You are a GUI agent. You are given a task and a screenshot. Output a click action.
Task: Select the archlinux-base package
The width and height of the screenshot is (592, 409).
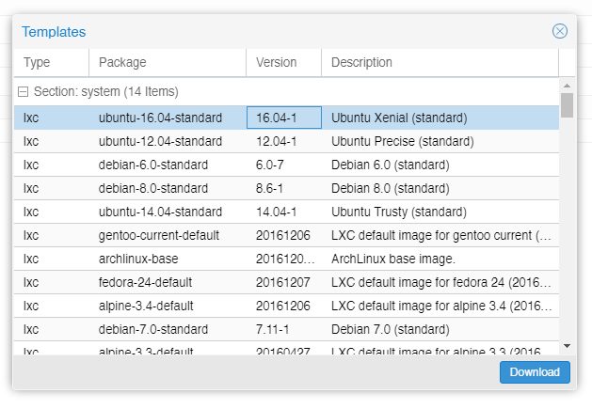138,259
